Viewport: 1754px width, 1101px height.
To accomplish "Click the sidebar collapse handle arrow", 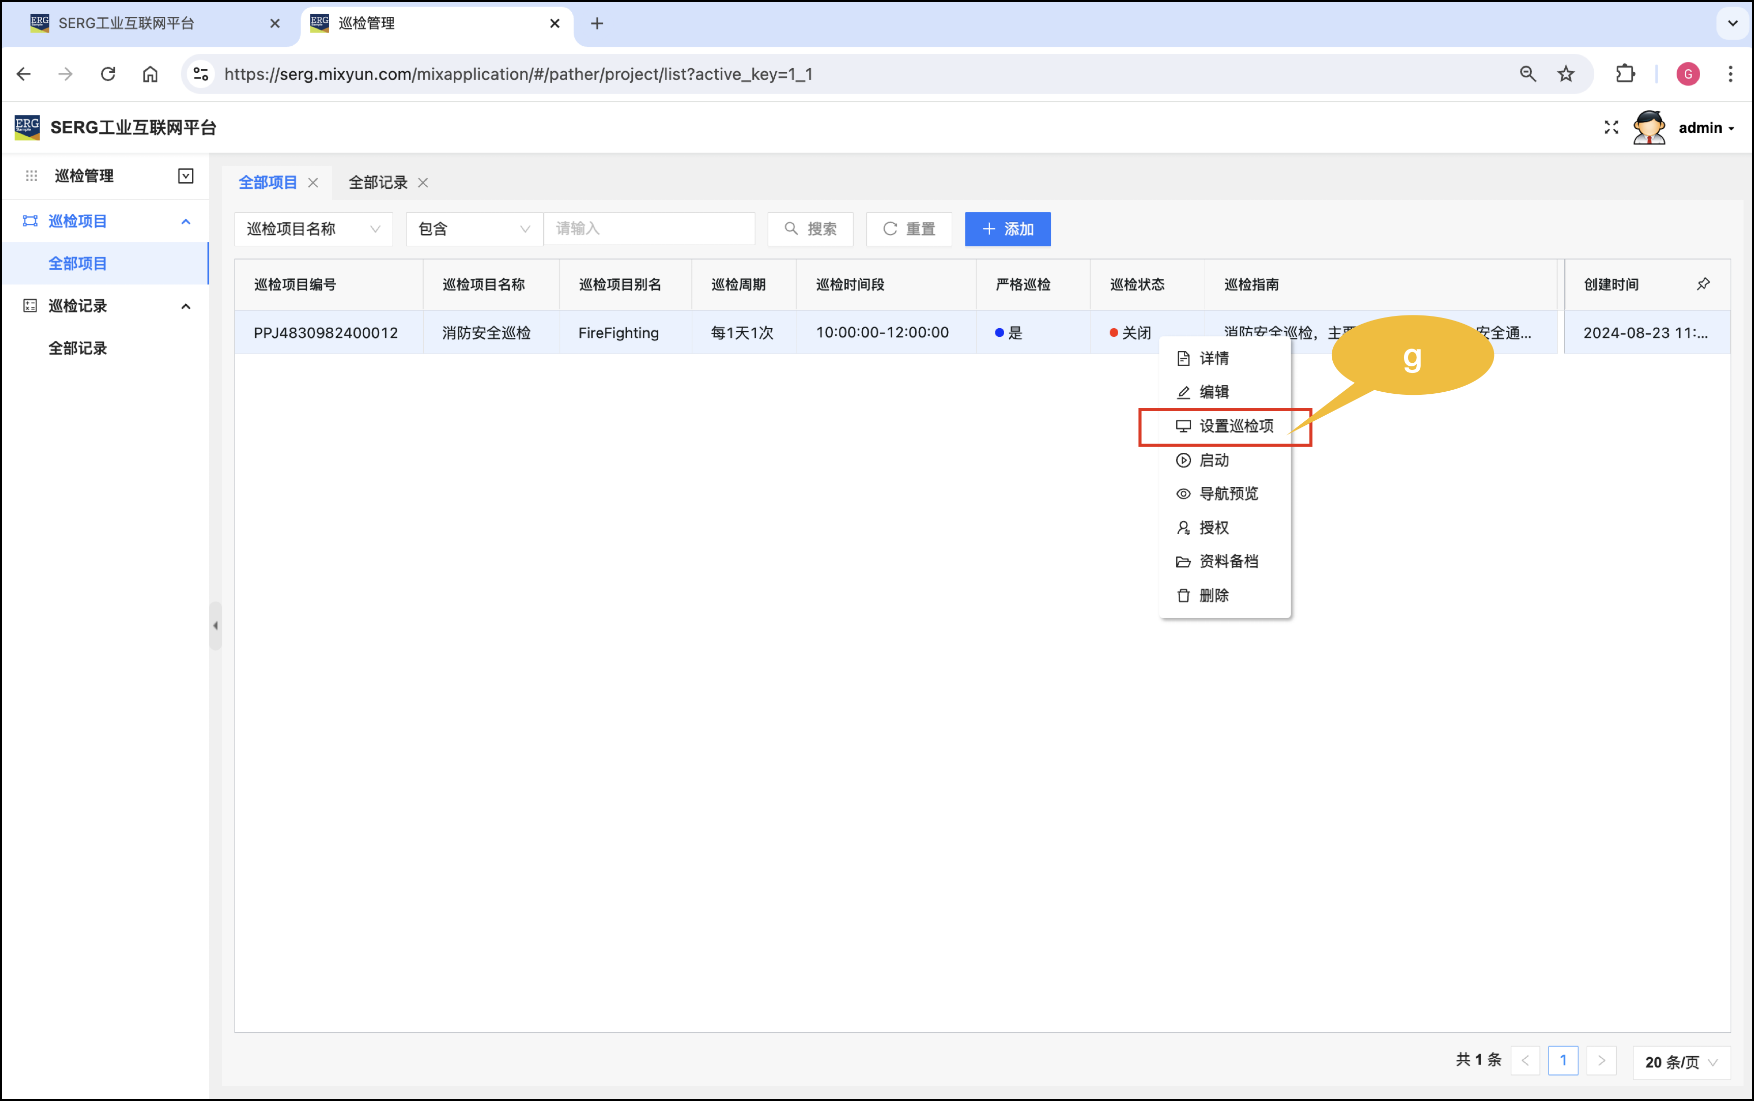I will click(216, 625).
